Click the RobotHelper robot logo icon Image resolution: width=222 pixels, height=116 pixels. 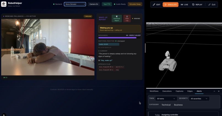[x=4, y=4]
